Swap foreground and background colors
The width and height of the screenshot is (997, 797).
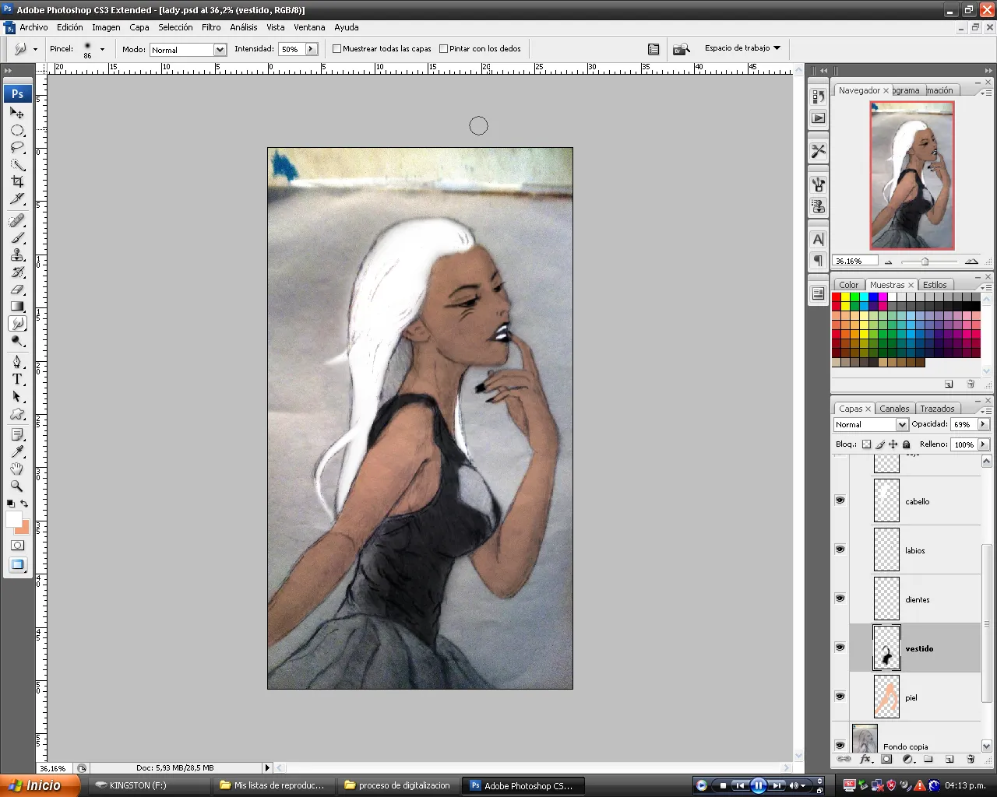pyautogui.click(x=24, y=504)
